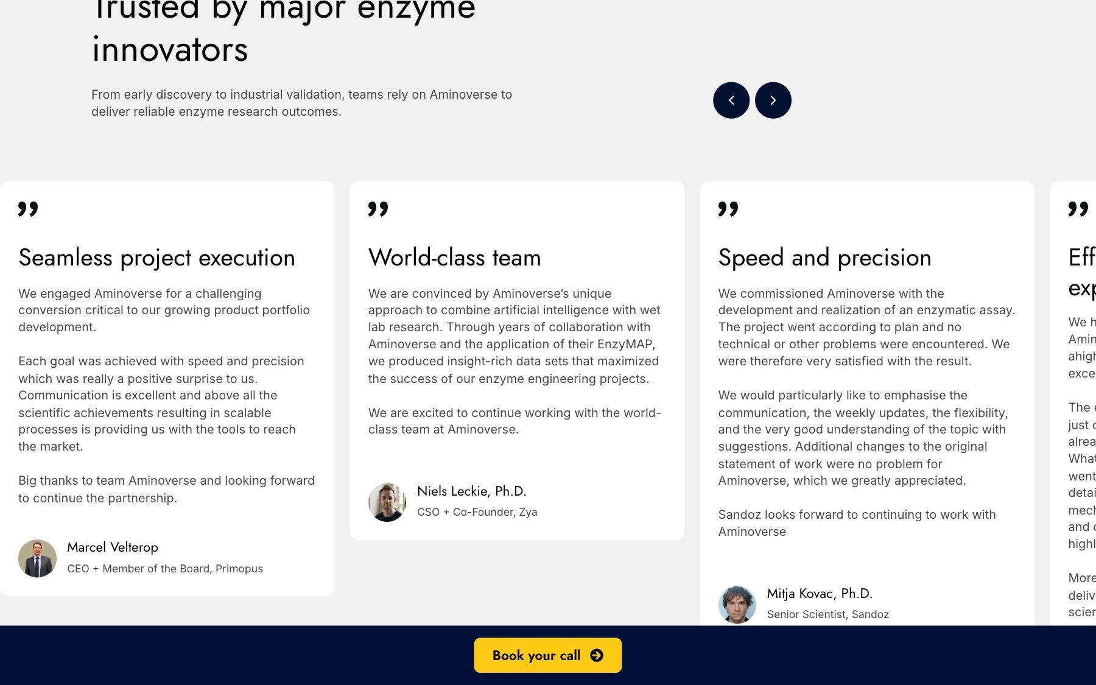Click the title "CSO + Co-Founder, Zya"

(477, 512)
